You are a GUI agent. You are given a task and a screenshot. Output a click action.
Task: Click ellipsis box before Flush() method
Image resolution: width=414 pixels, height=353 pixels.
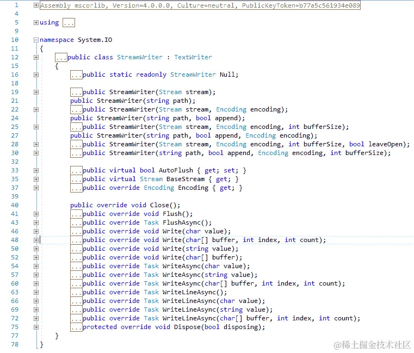[76, 214]
